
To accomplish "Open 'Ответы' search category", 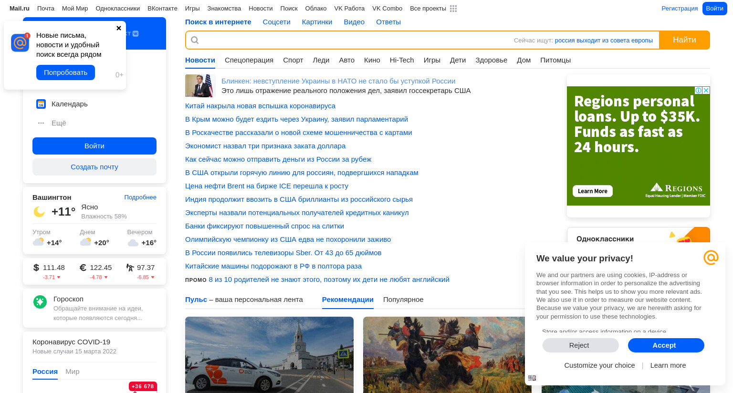I will [x=388, y=22].
